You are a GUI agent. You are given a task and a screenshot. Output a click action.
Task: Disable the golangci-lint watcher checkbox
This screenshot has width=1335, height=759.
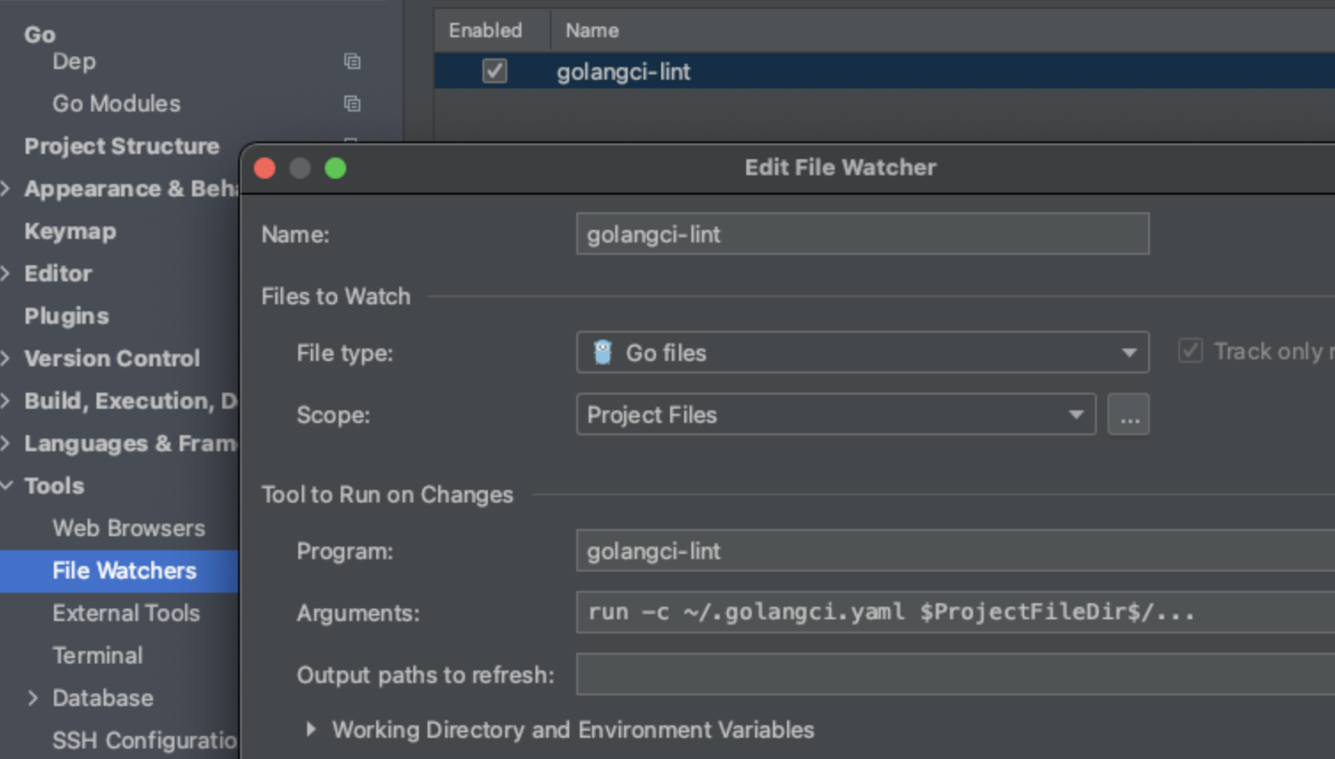pyautogui.click(x=495, y=71)
